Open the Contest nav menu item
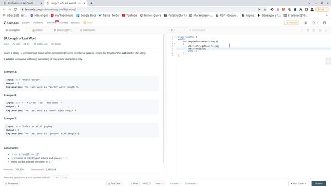Screen dimensions: 331x186 [x=64, y=23]
